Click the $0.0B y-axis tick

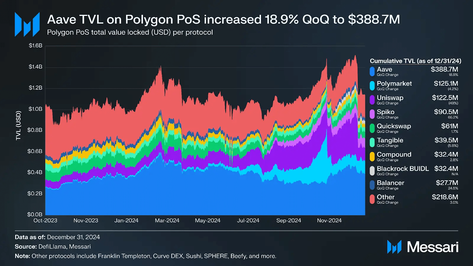(x=35, y=214)
